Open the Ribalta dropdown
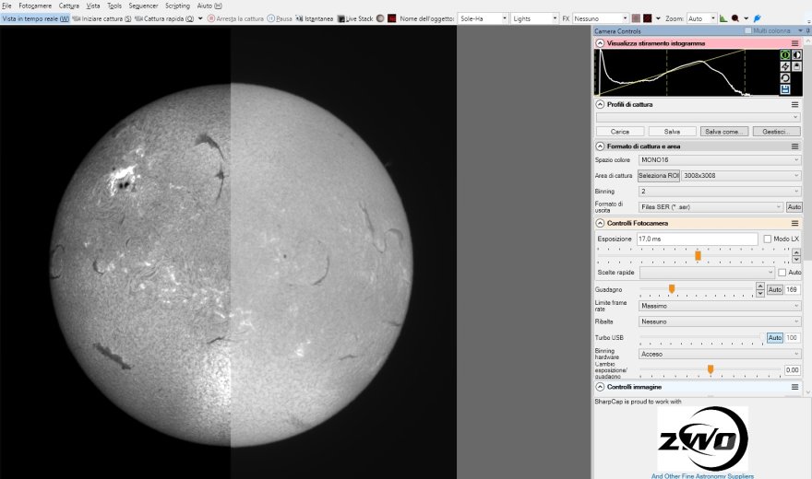Screen dimensions: 812x479 tap(720, 321)
